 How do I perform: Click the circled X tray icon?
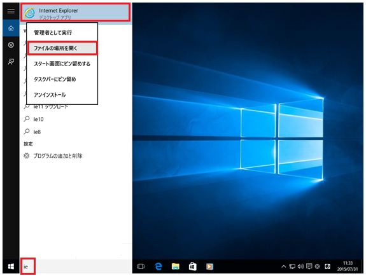[317, 266]
